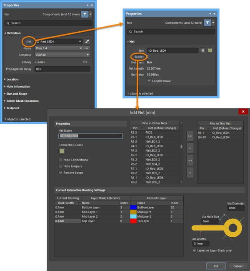Remove all pins with the << button
Image resolution: width=250 pixels, height=271 pixels.
(190, 159)
